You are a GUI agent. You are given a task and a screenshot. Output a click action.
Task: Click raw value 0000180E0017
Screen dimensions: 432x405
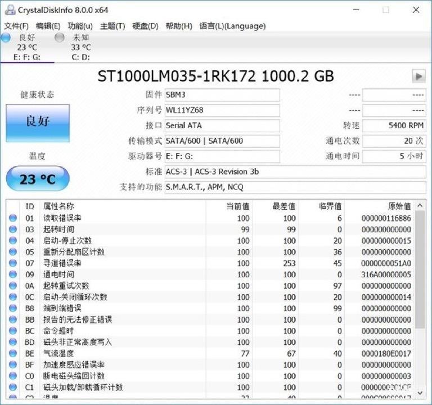pos(386,354)
